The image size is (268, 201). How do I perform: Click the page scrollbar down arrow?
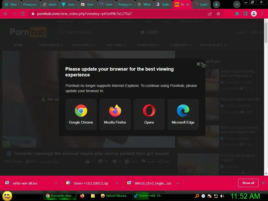coord(266,174)
